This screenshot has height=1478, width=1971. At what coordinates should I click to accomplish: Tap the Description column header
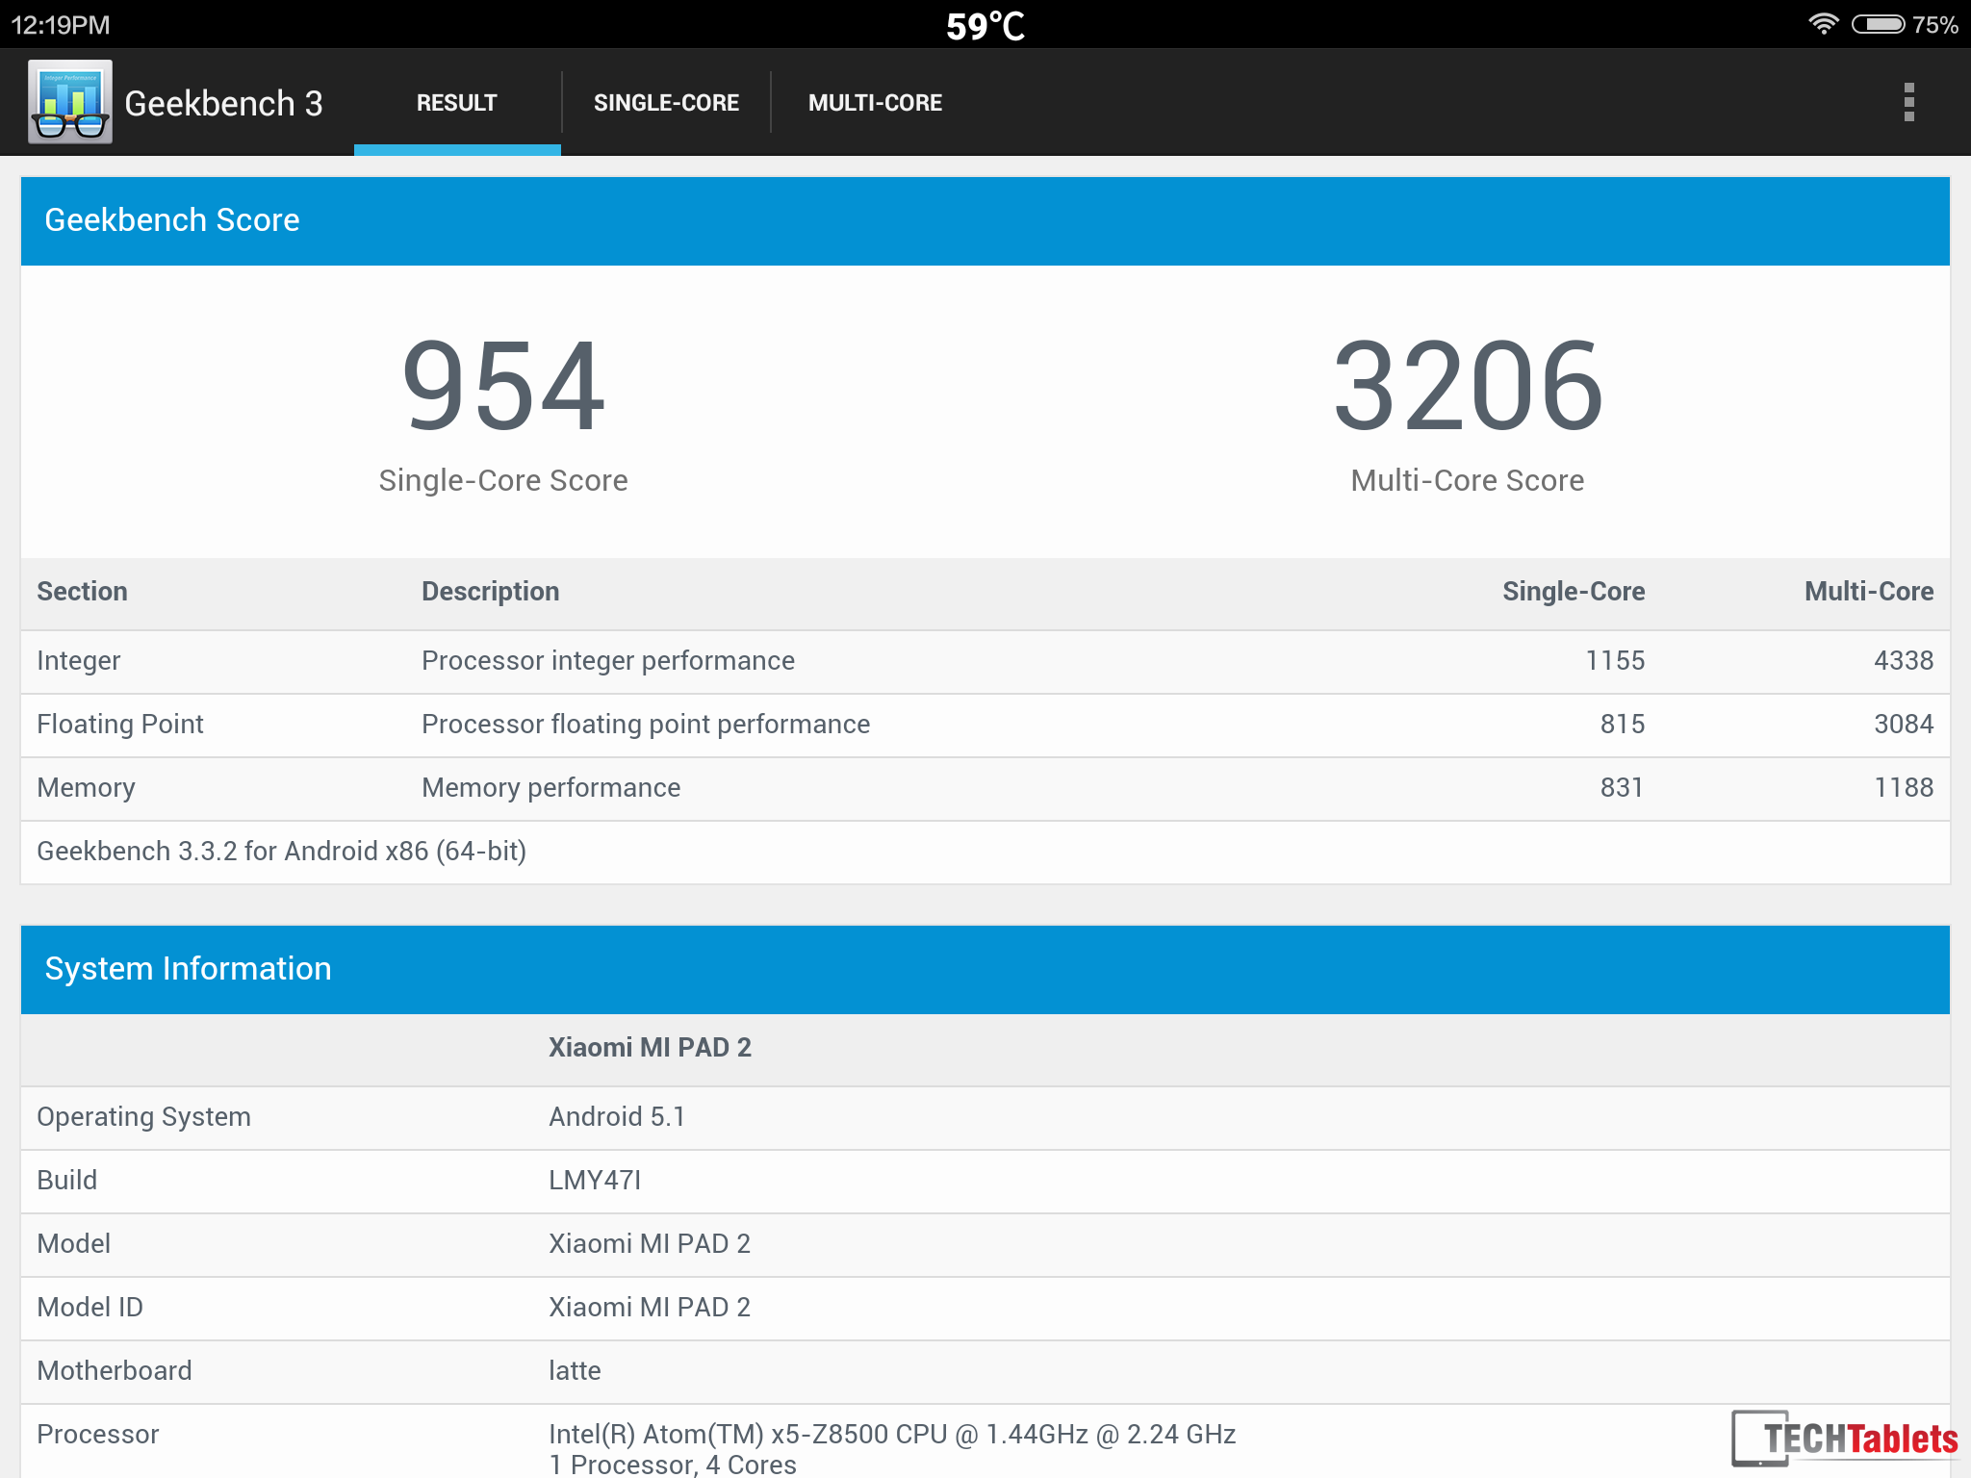tap(491, 592)
